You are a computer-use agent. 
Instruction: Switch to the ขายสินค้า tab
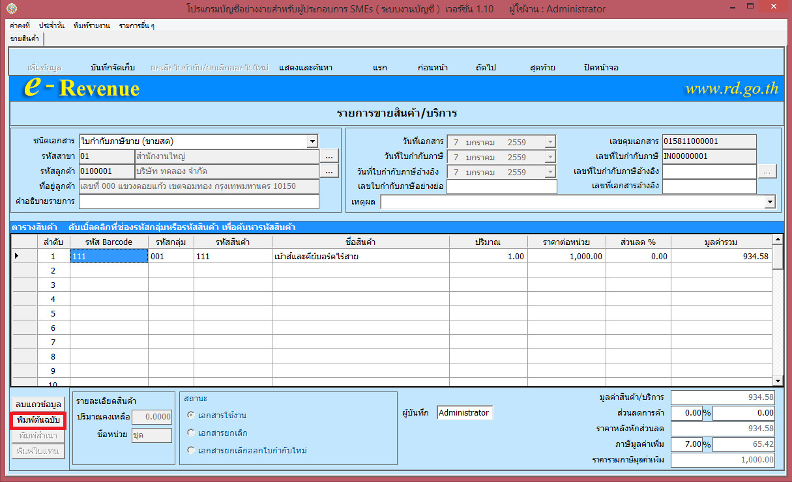pyautogui.click(x=25, y=39)
